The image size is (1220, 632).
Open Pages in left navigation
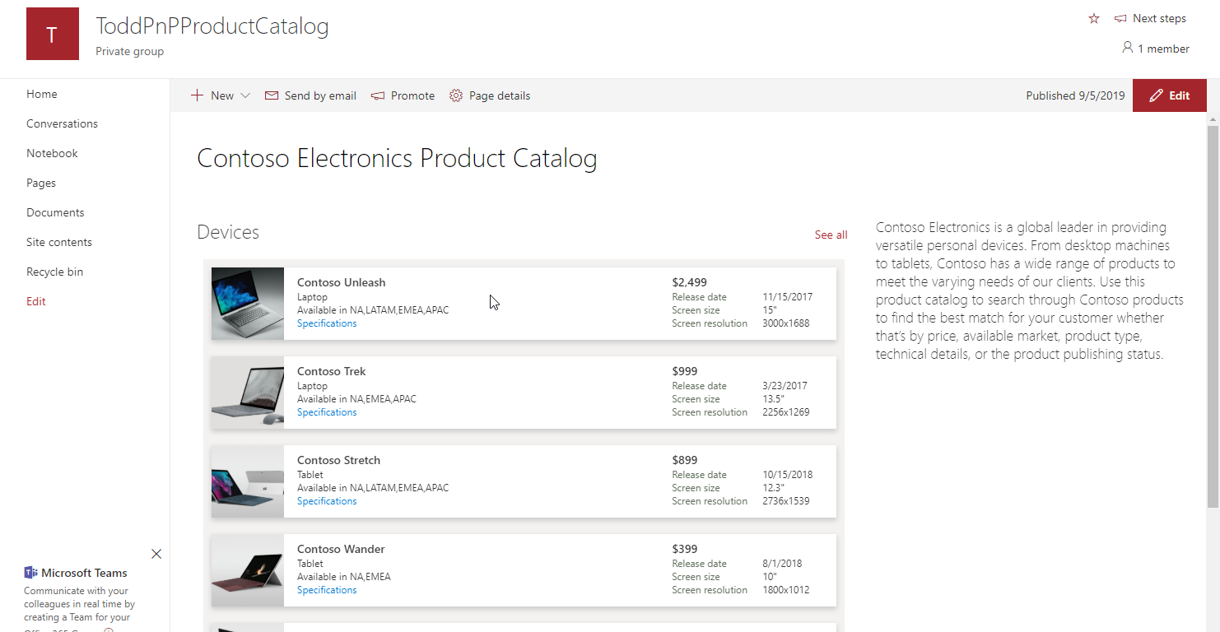[41, 183]
